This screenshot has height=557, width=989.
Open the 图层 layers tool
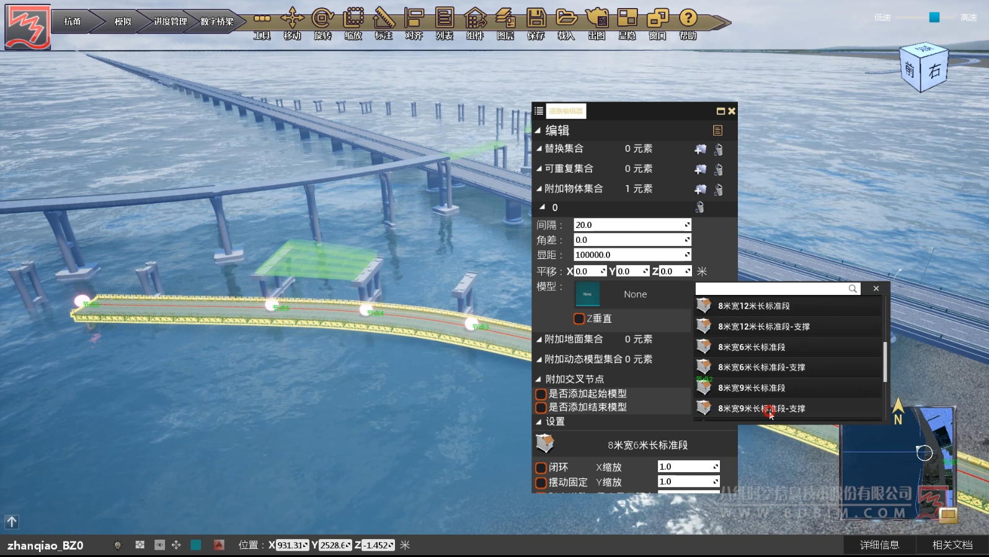coord(505,24)
